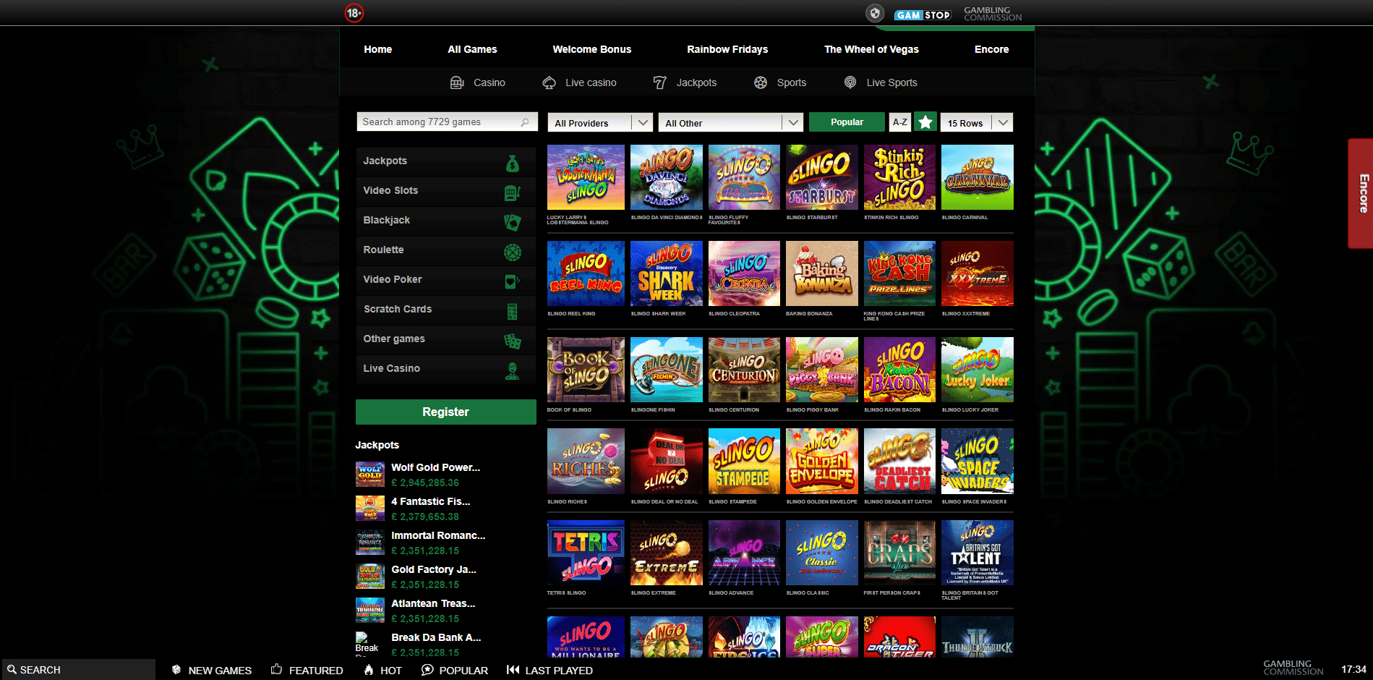The width and height of the screenshot is (1373, 680).
Task: Go to Home tab
Action: tap(377, 49)
